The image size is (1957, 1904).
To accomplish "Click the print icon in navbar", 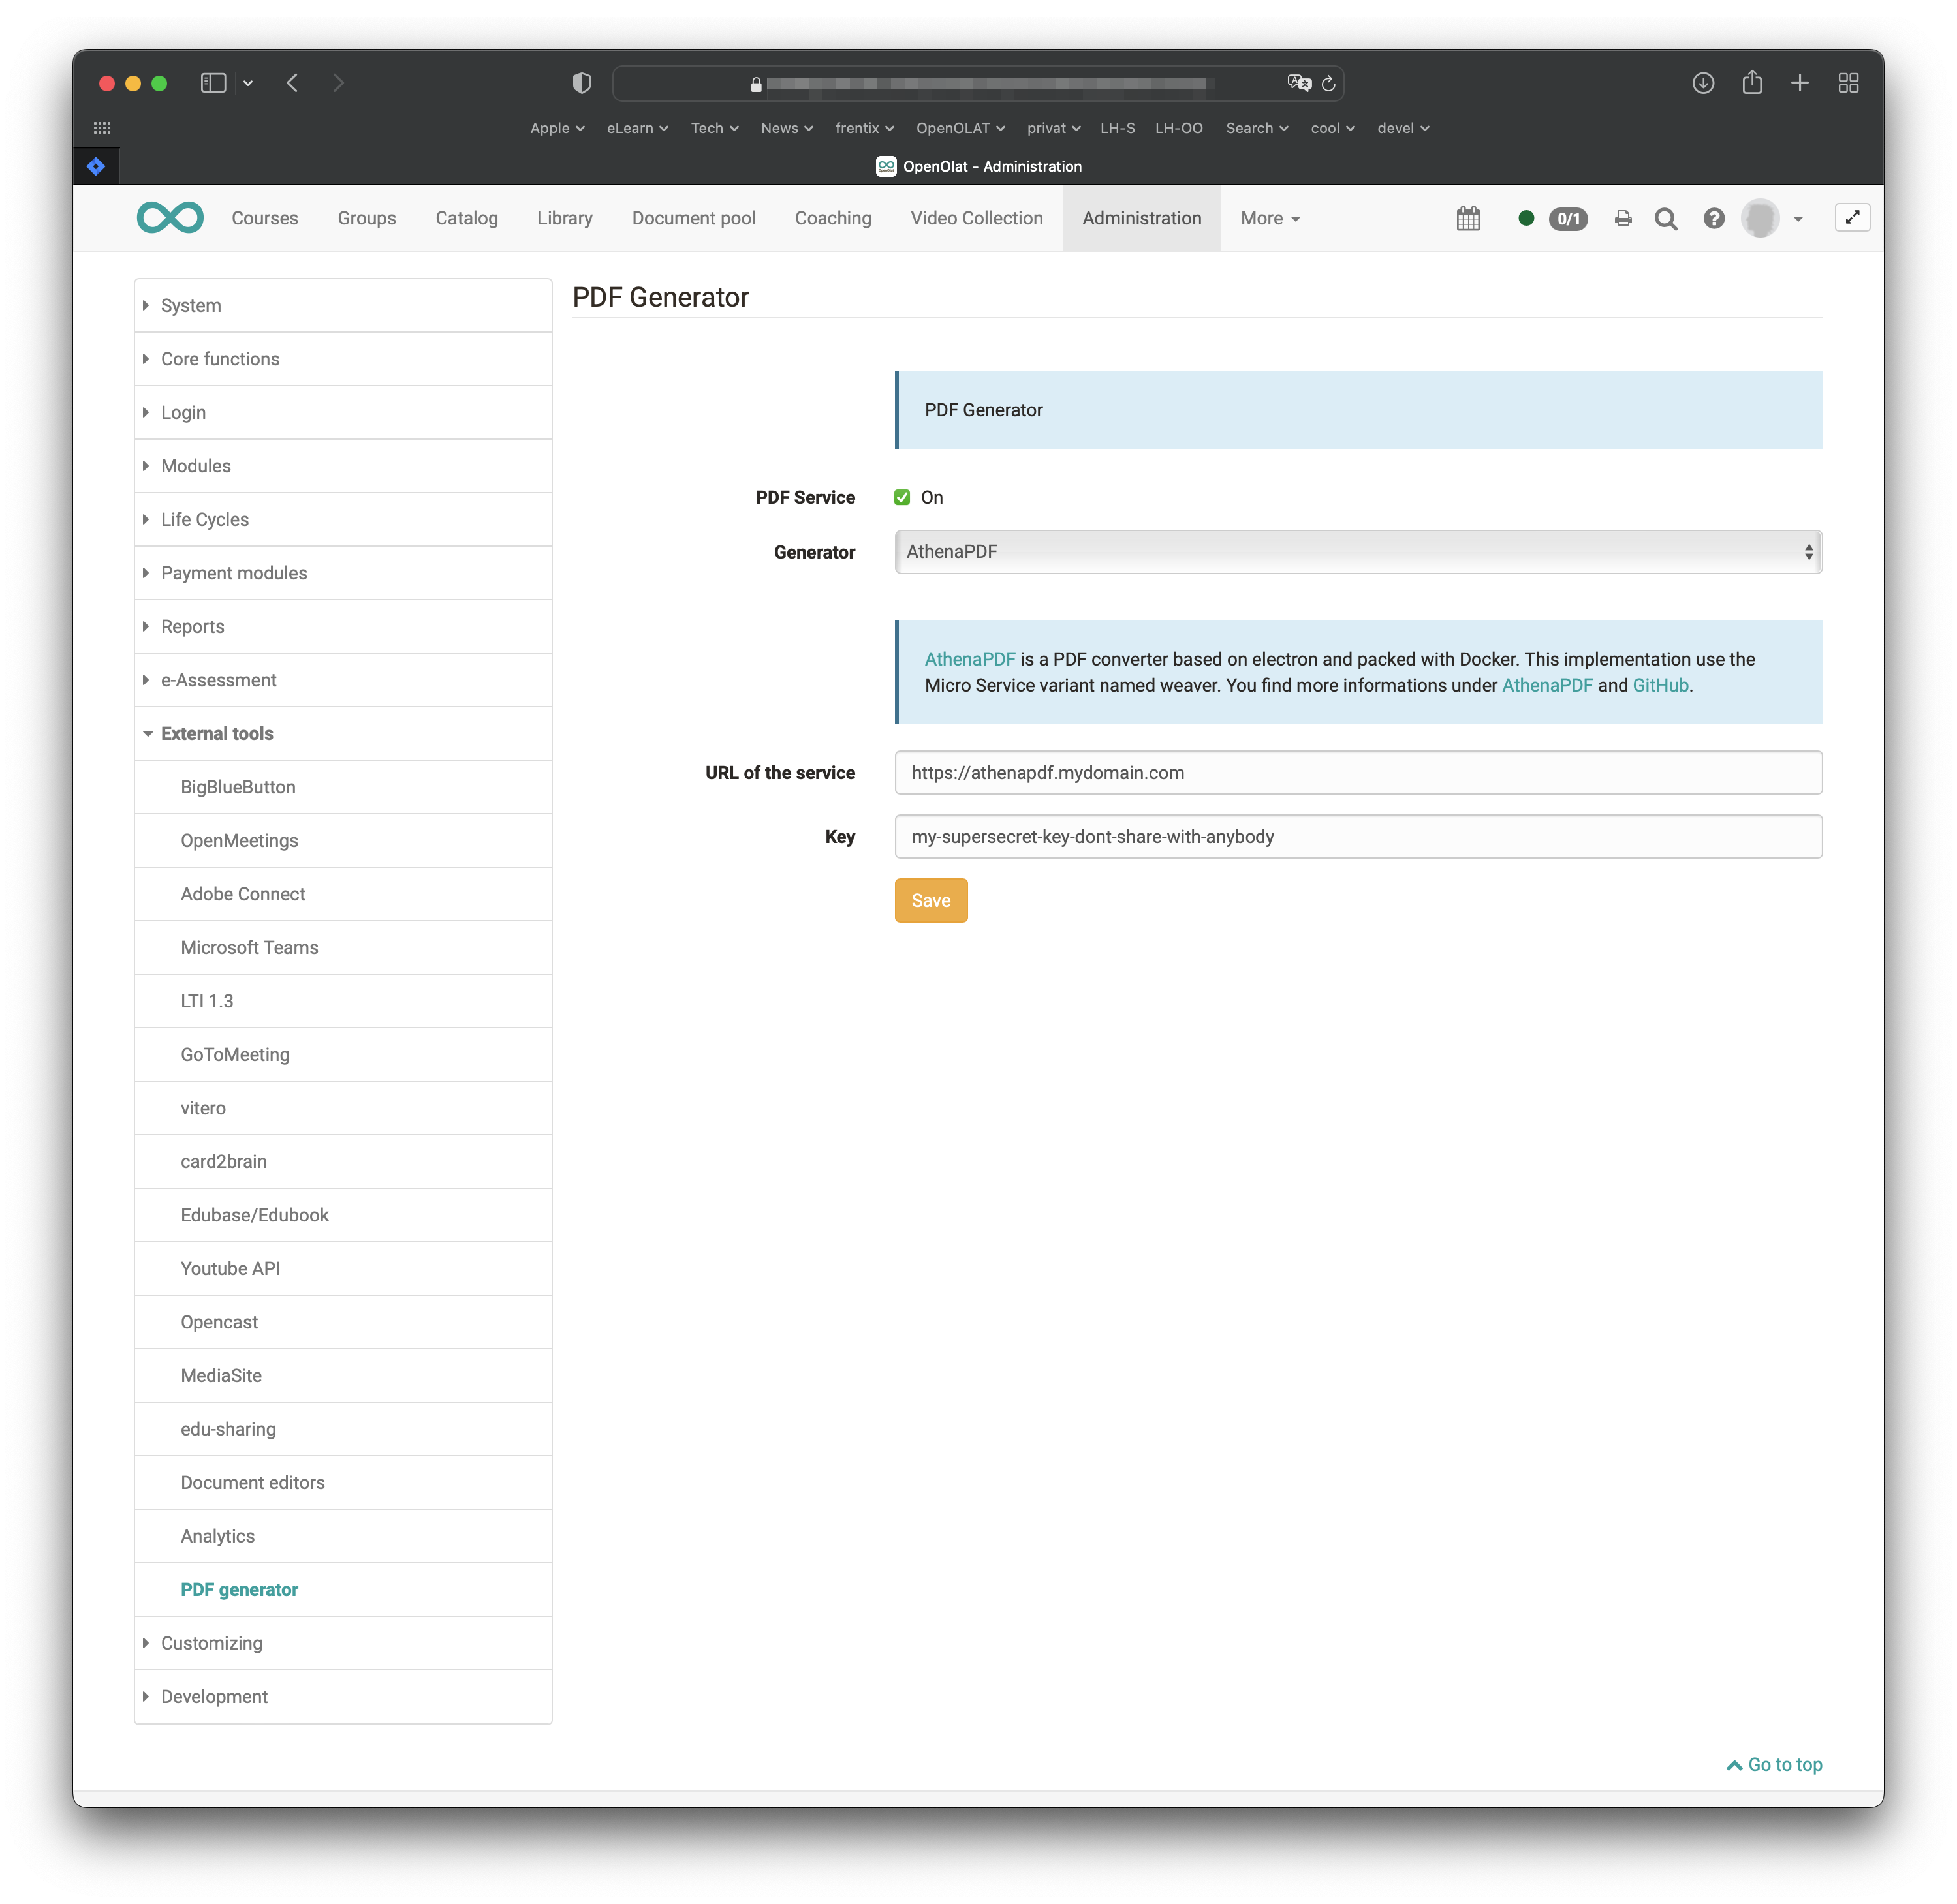I will 1623,218.
